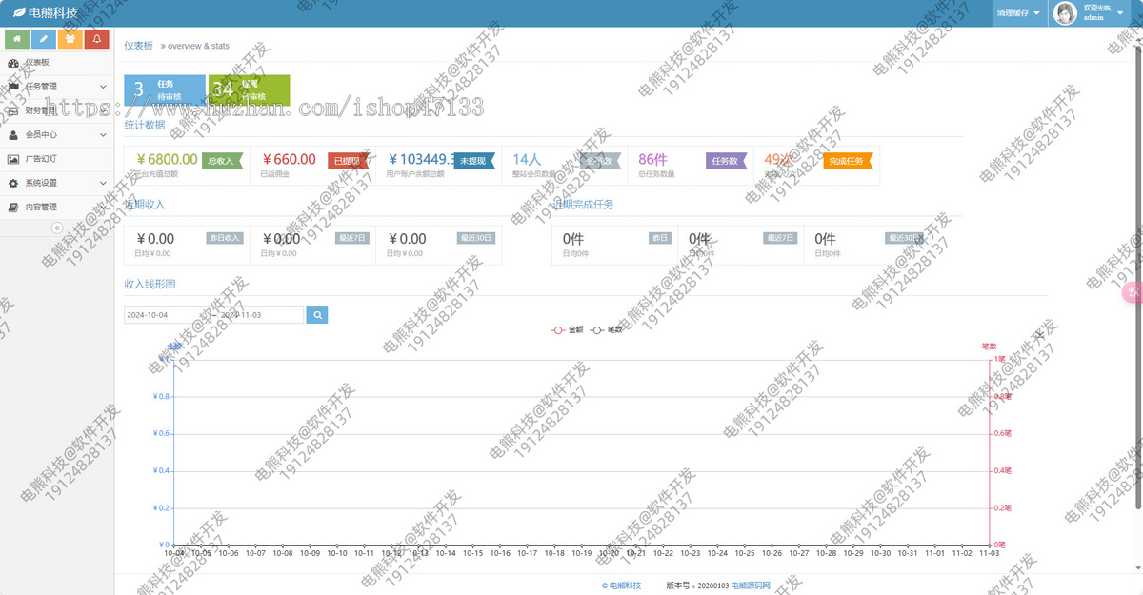Click the orange 完成任务 badge
This screenshot has height=595, width=1143.
(x=847, y=161)
